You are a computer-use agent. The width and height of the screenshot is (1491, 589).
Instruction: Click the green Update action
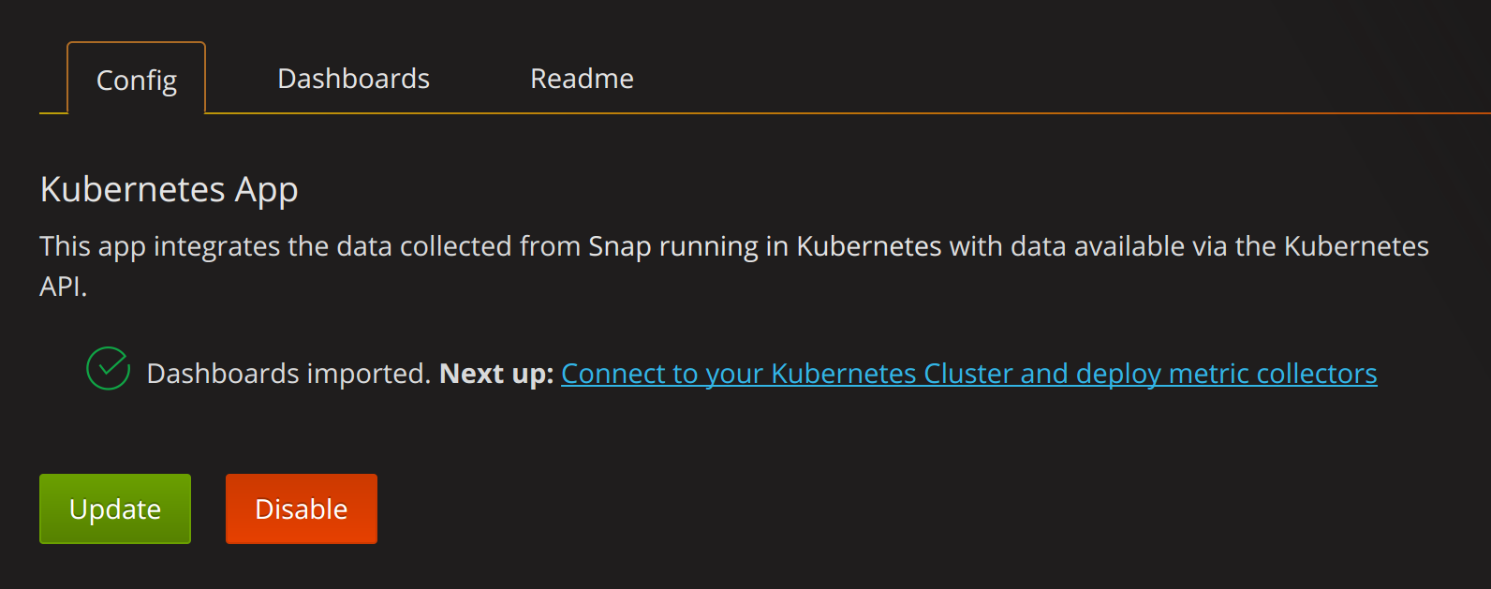coord(114,508)
